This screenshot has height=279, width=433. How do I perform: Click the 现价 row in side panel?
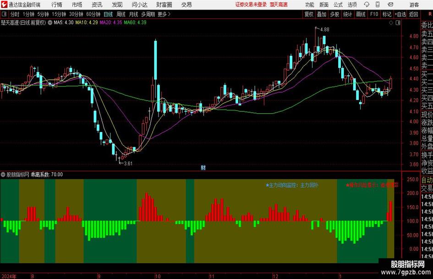pos(427,115)
